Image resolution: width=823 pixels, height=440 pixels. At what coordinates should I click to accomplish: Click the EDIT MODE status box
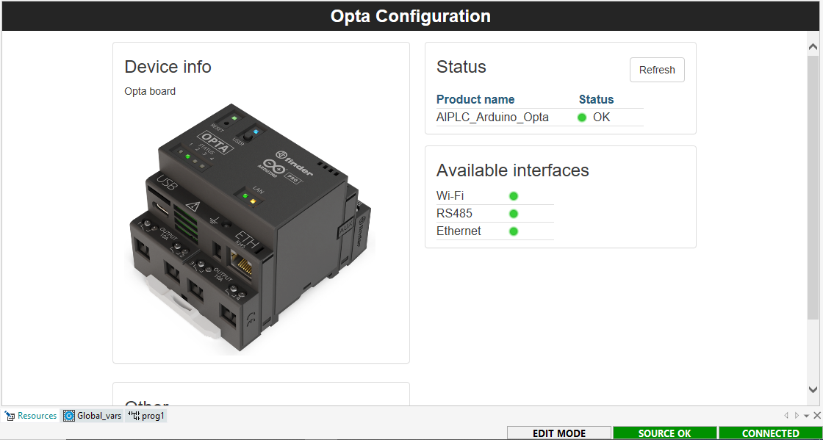tap(559, 433)
